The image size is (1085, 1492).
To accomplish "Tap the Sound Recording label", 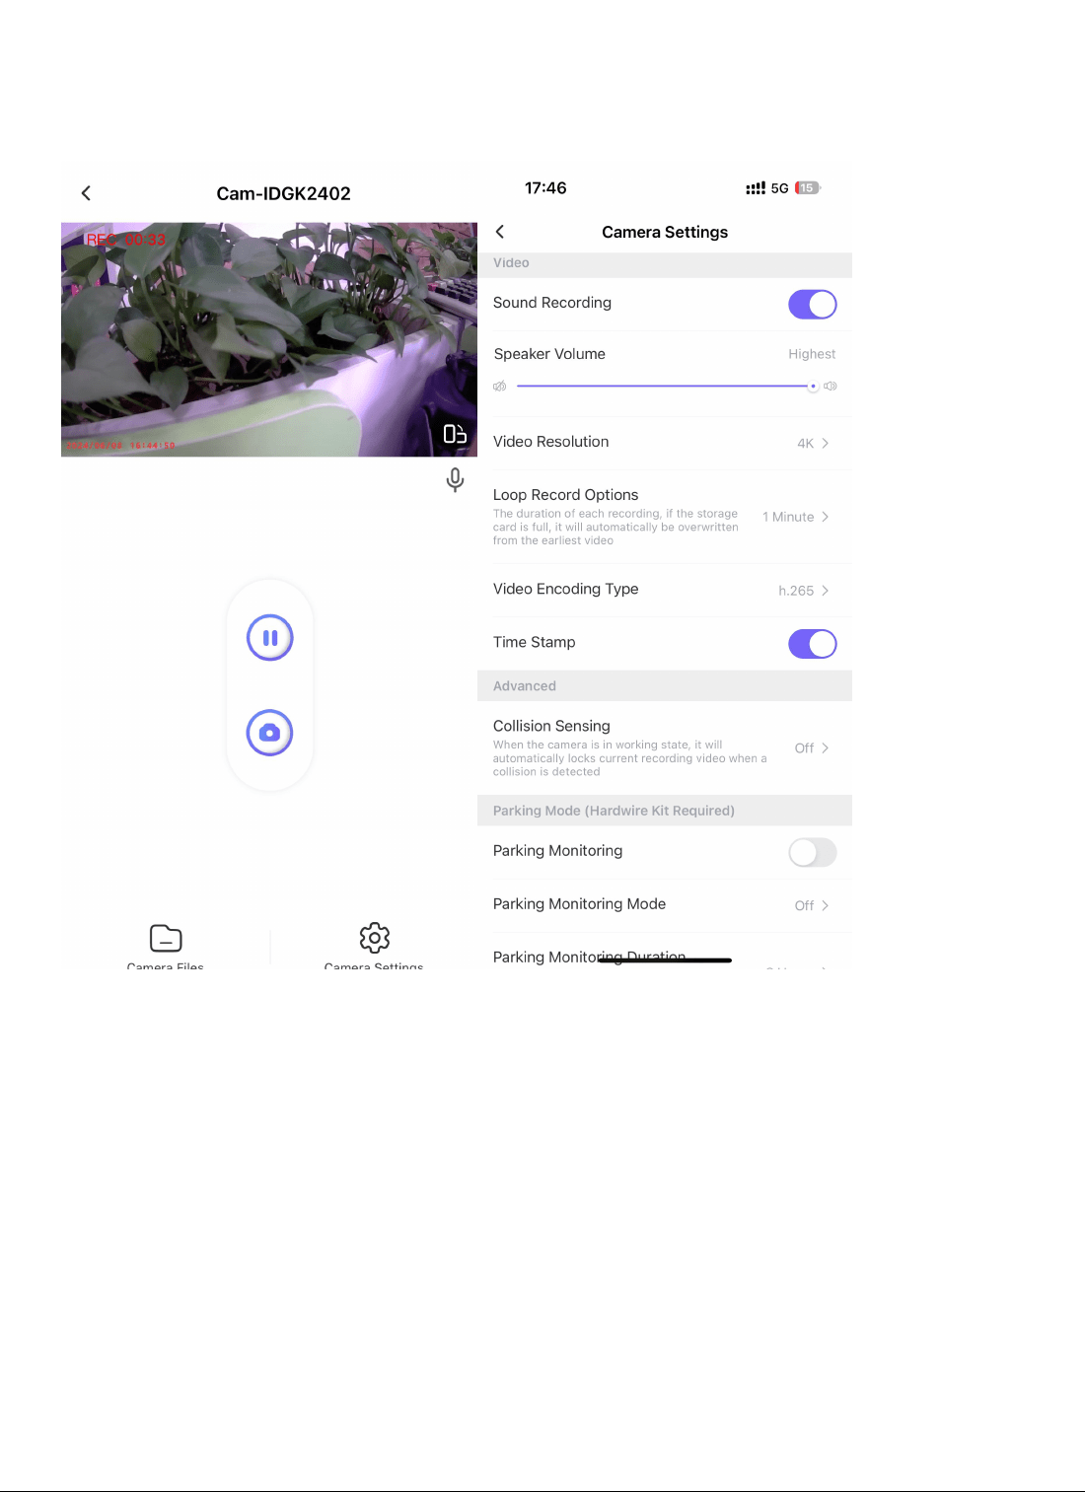I will click(x=552, y=303).
